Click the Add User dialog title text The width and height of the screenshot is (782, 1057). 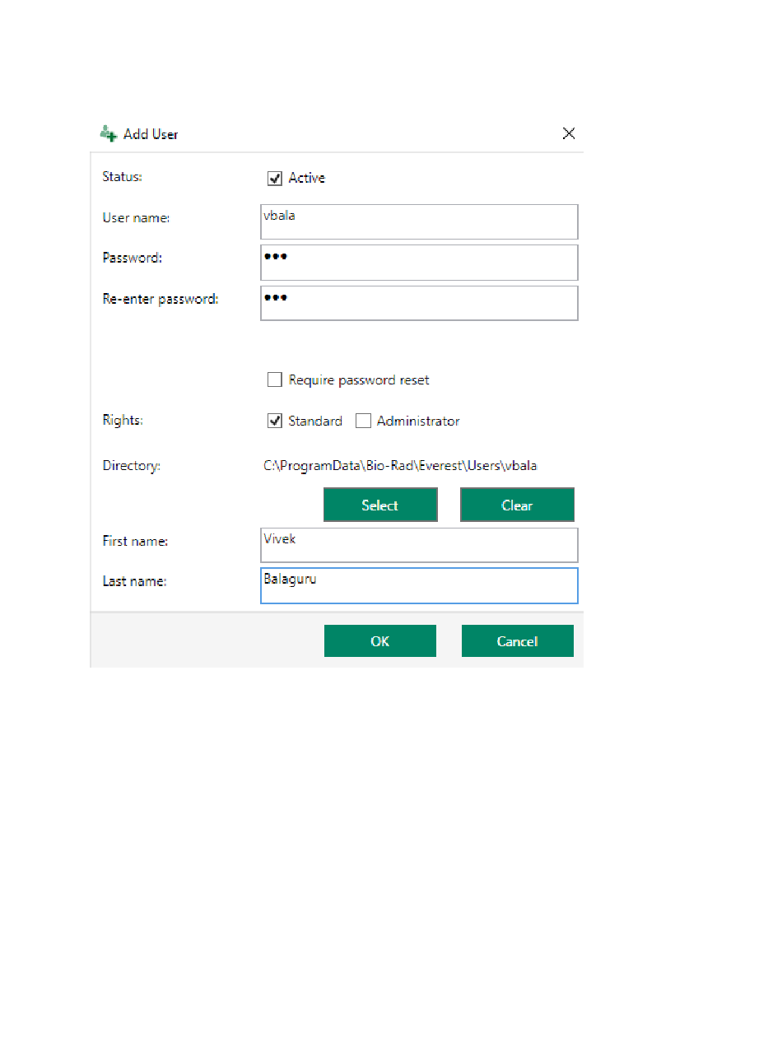(151, 134)
